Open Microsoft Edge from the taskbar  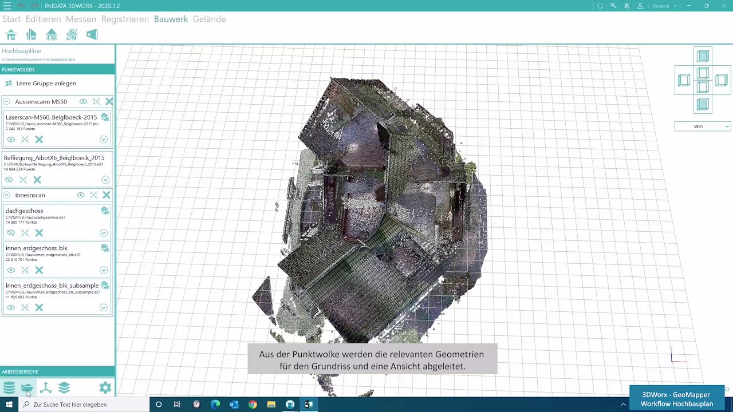pyautogui.click(x=215, y=405)
